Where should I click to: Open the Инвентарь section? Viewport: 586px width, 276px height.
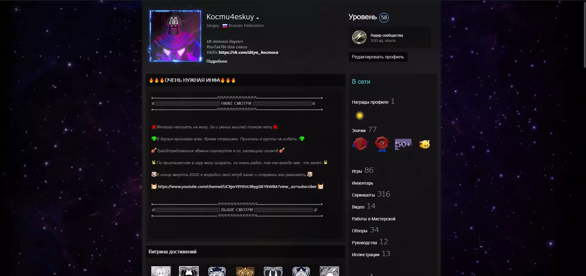click(362, 183)
